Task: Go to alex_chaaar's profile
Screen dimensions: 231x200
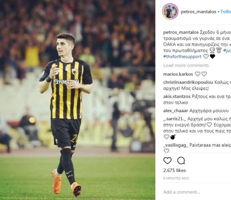Action: tap(176, 111)
